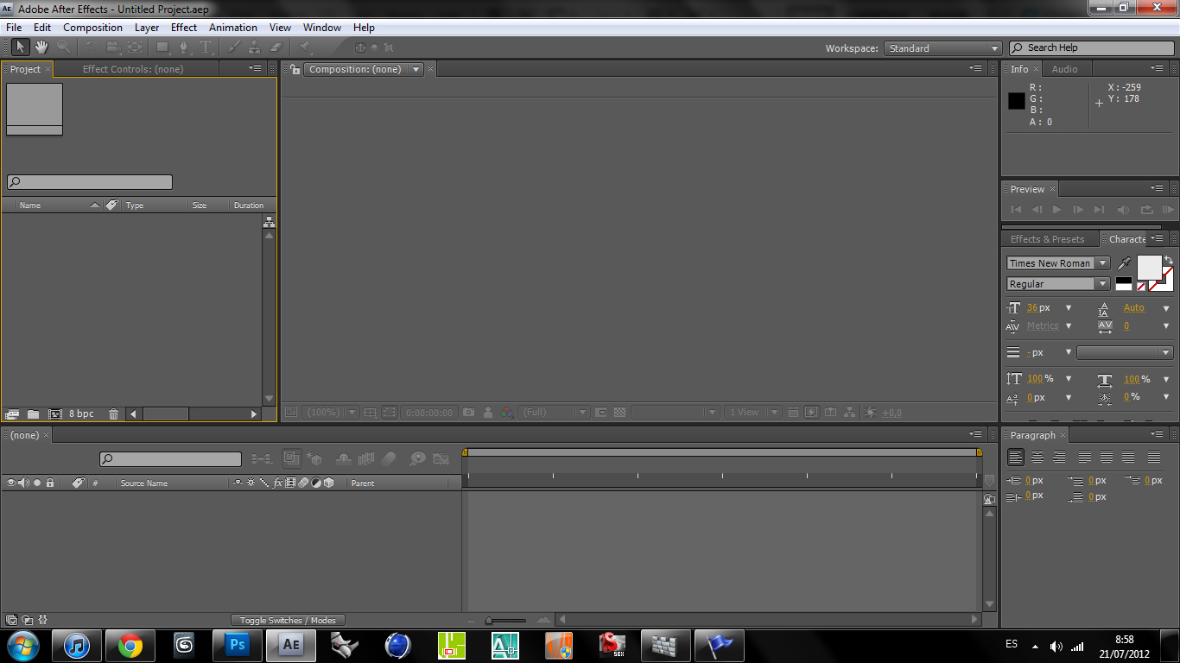Select the Horizontal Type tool
This screenshot has height=663, width=1180.
pyautogui.click(x=206, y=47)
